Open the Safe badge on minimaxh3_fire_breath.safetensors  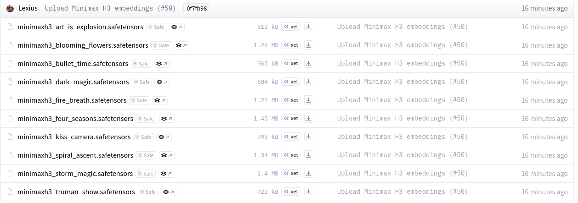pyautogui.click(x=139, y=100)
